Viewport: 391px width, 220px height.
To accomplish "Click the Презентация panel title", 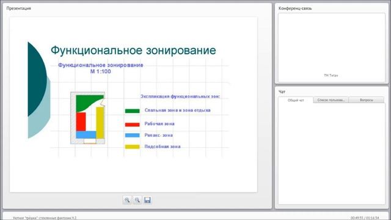I will click(18, 8).
